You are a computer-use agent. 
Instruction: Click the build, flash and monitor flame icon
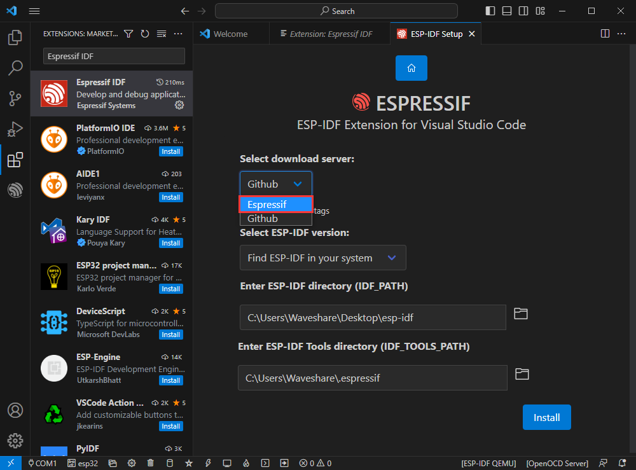[246, 463]
